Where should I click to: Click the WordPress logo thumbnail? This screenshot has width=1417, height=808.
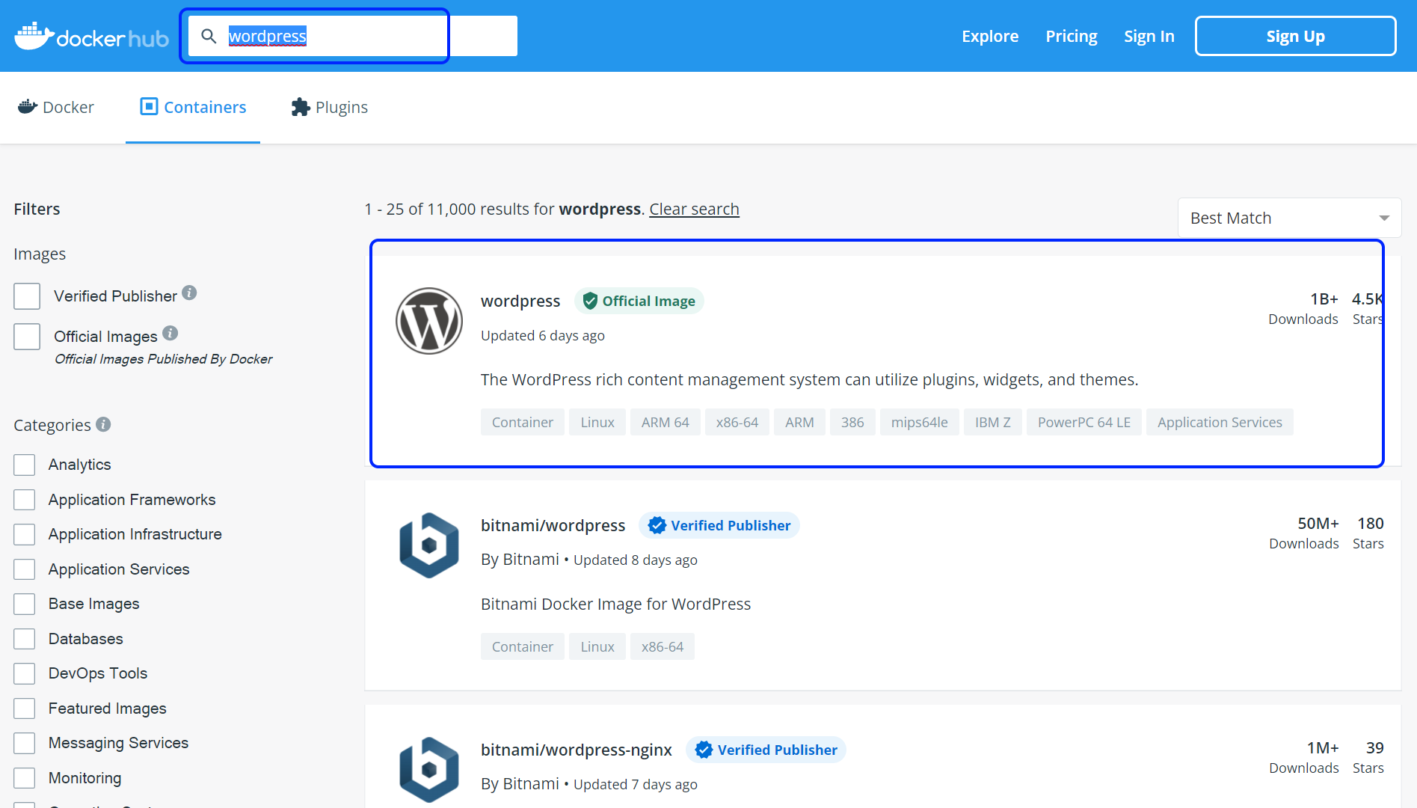pyautogui.click(x=429, y=321)
